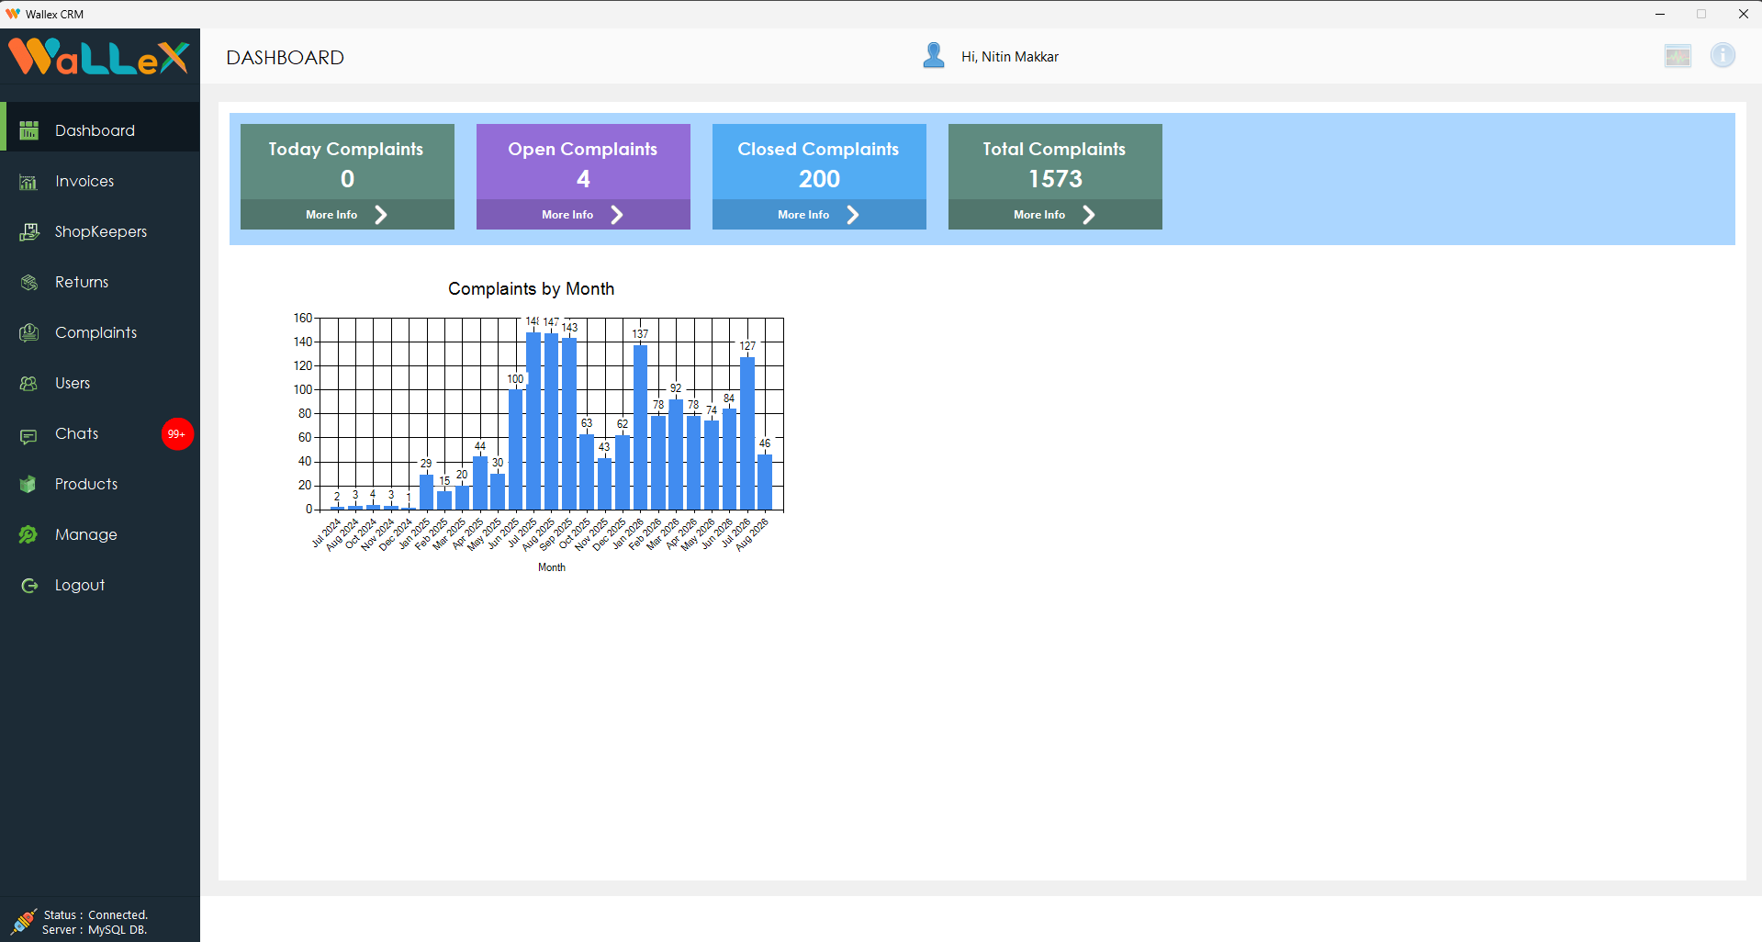Click the chart bar labeled 127
The height and width of the screenshot is (942, 1762).
tap(747, 433)
